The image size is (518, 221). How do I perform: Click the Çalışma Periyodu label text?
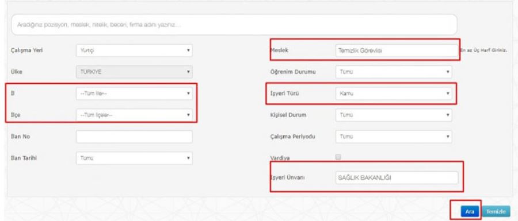point(293,137)
